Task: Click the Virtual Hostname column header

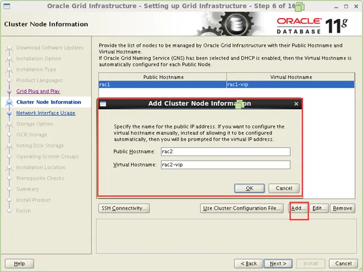Action: (x=291, y=77)
